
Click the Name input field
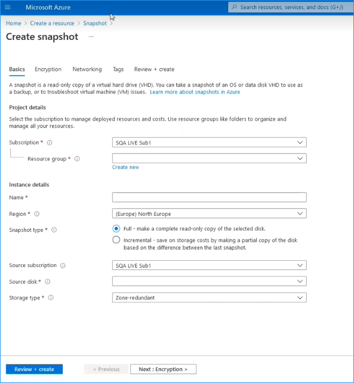[209, 197]
